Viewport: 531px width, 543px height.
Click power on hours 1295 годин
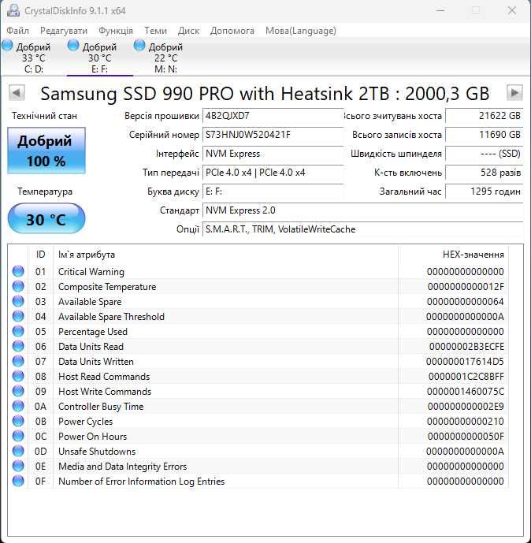pyautogui.click(x=484, y=192)
